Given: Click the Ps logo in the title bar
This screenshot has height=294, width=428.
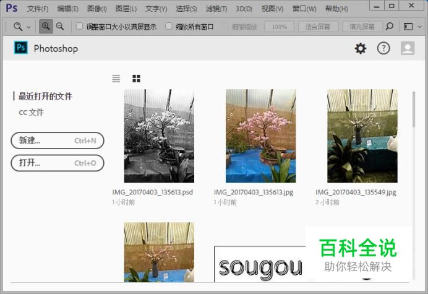Looking at the screenshot, I should click(12, 8).
